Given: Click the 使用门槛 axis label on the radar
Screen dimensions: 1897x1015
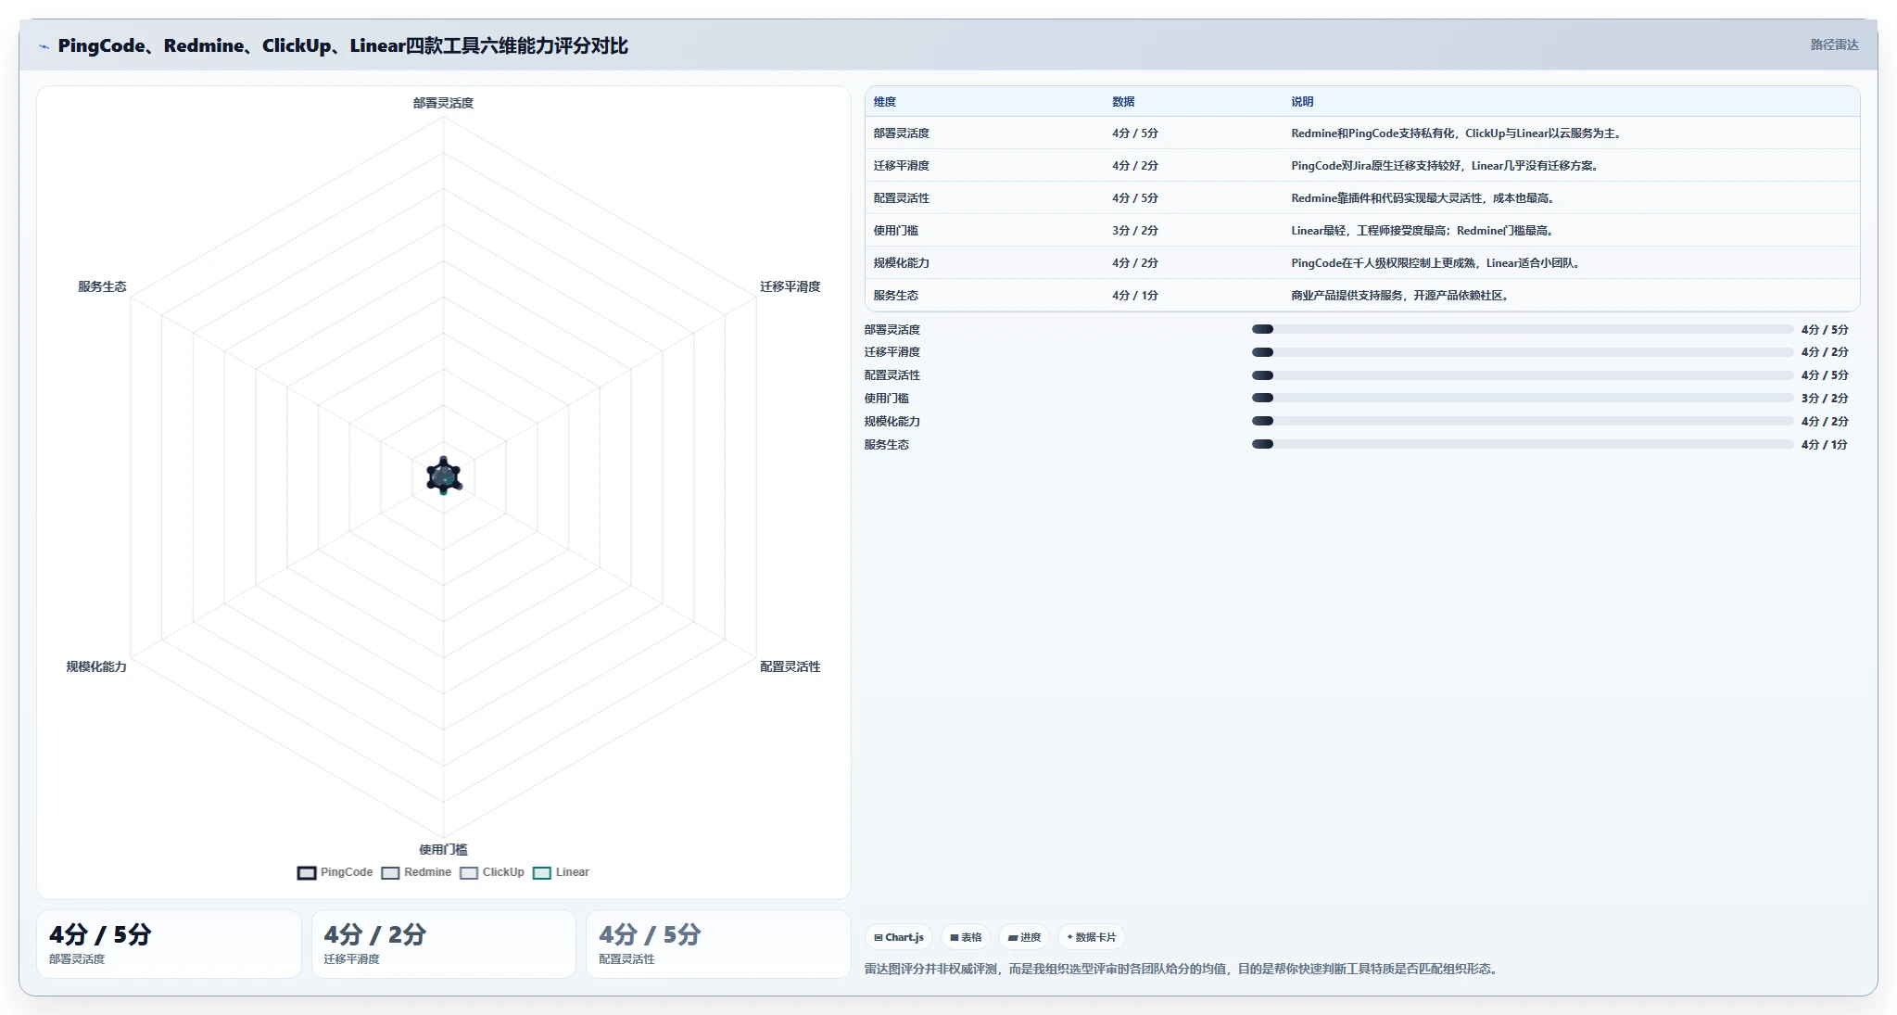Looking at the screenshot, I should tap(443, 849).
